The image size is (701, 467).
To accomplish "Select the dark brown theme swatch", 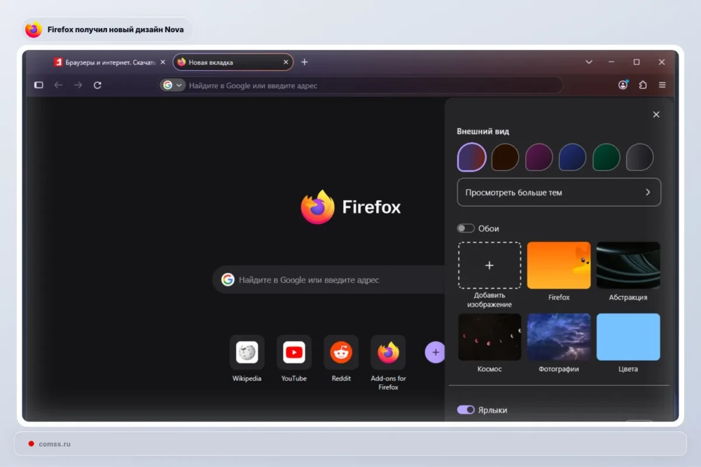I will [x=505, y=157].
